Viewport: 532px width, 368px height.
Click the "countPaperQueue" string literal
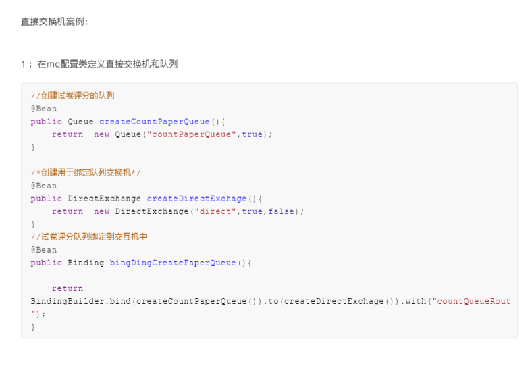click(x=194, y=134)
